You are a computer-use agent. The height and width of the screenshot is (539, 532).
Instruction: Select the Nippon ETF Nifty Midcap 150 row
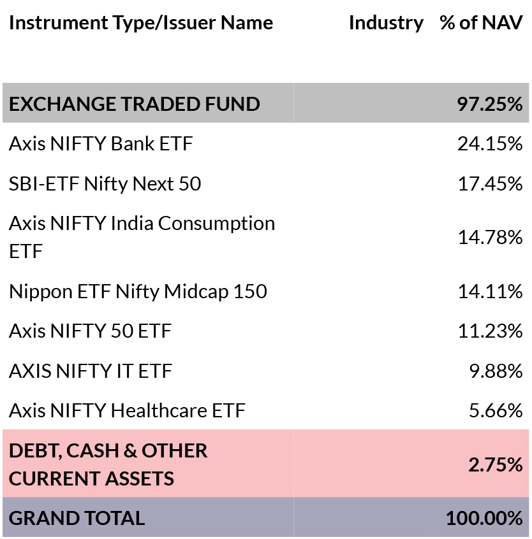265,291
